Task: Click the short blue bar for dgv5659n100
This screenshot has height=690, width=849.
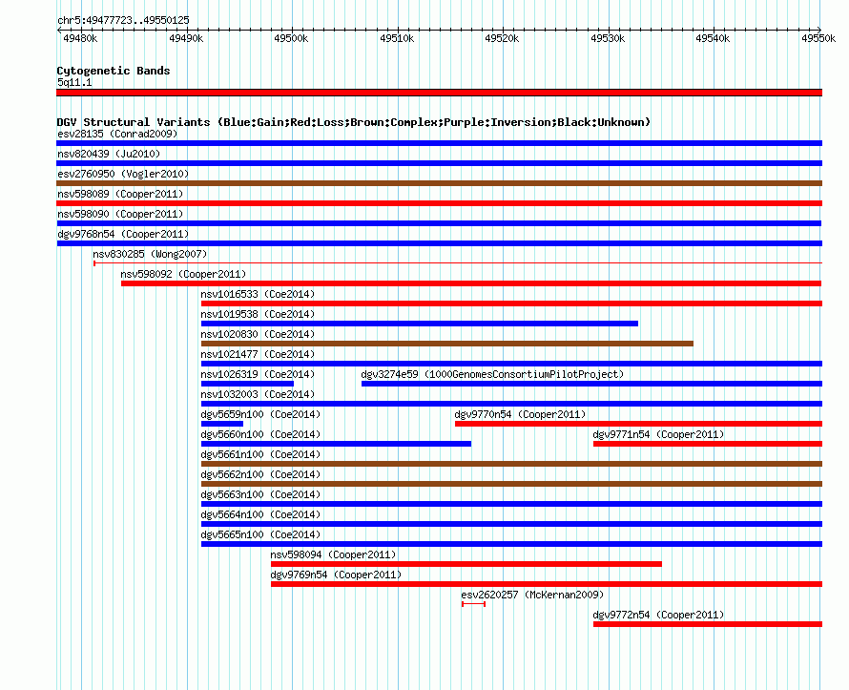Action: [222, 424]
